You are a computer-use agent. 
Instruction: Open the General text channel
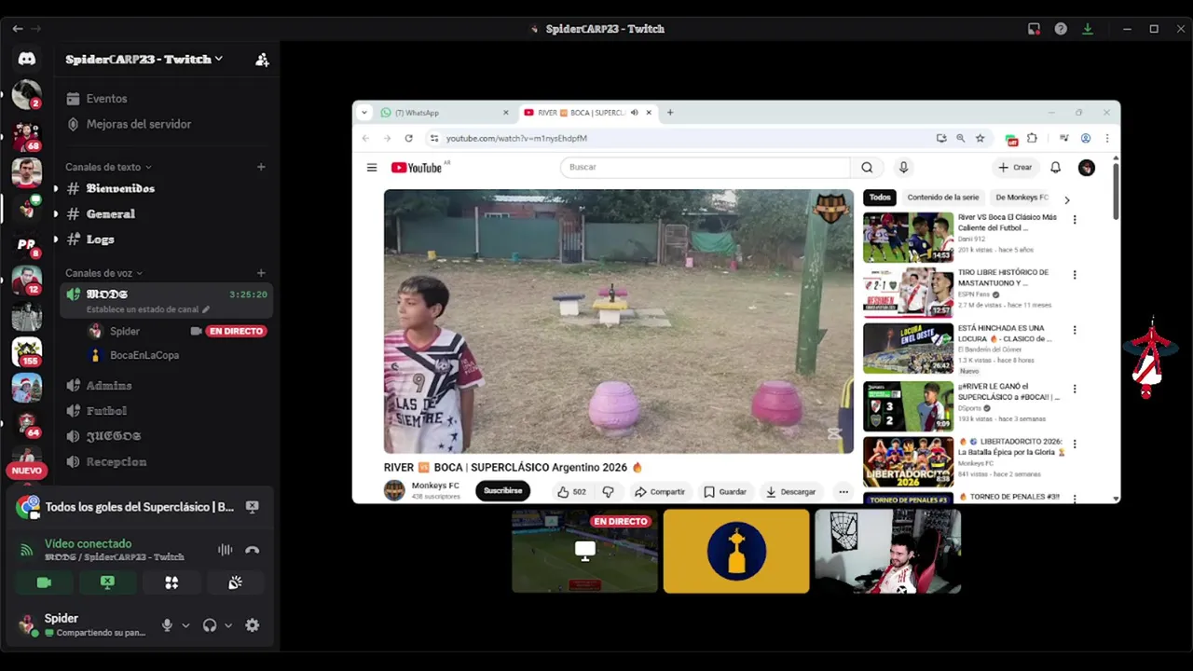pyautogui.click(x=110, y=213)
